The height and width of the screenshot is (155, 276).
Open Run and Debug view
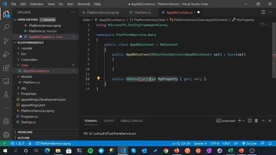coord(6,54)
